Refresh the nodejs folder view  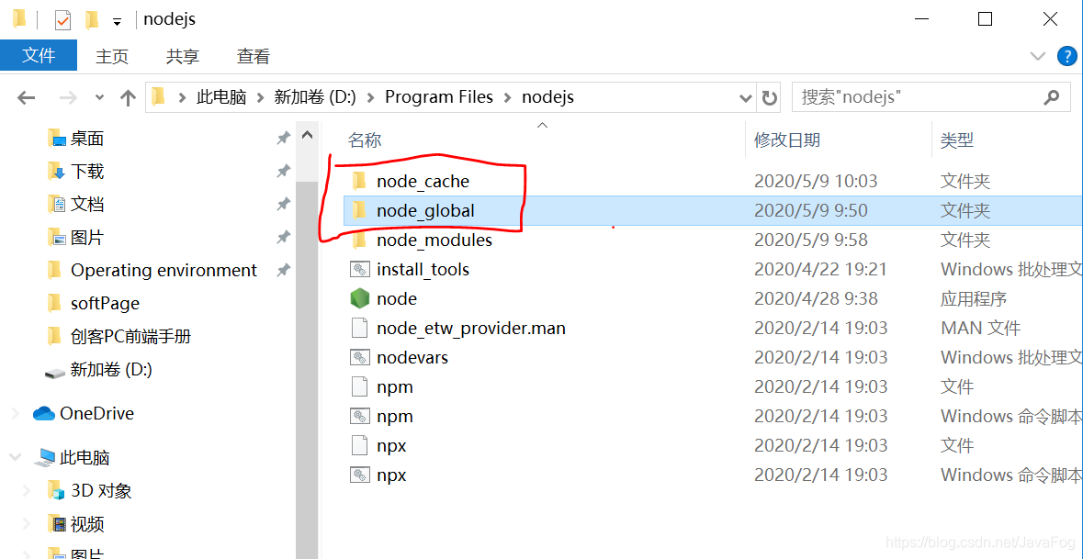click(x=770, y=97)
